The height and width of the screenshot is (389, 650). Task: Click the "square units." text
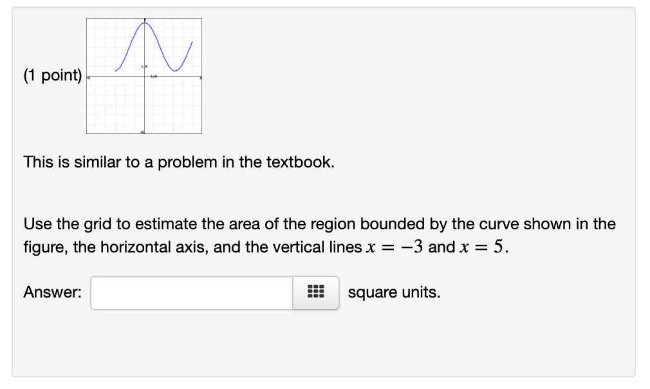(394, 292)
